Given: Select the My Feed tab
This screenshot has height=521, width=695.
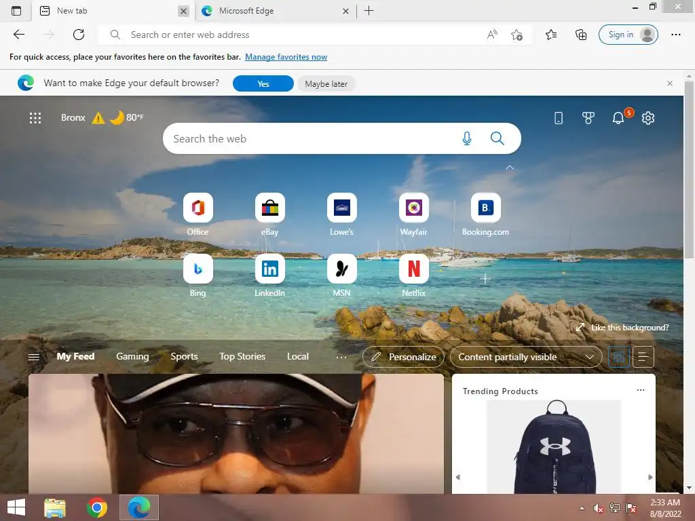Looking at the screenshot, I should 75,356.
